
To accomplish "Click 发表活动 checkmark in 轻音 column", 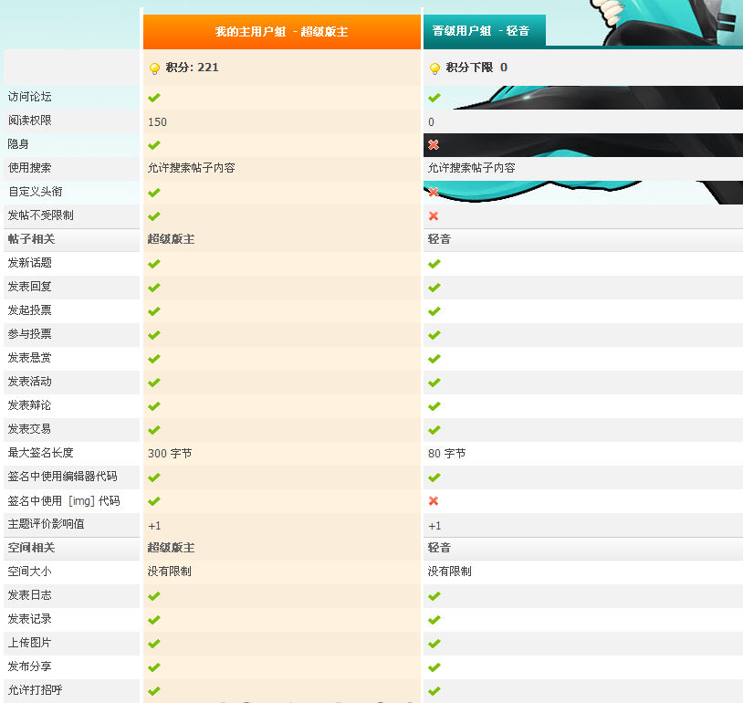I will (434, 382).
